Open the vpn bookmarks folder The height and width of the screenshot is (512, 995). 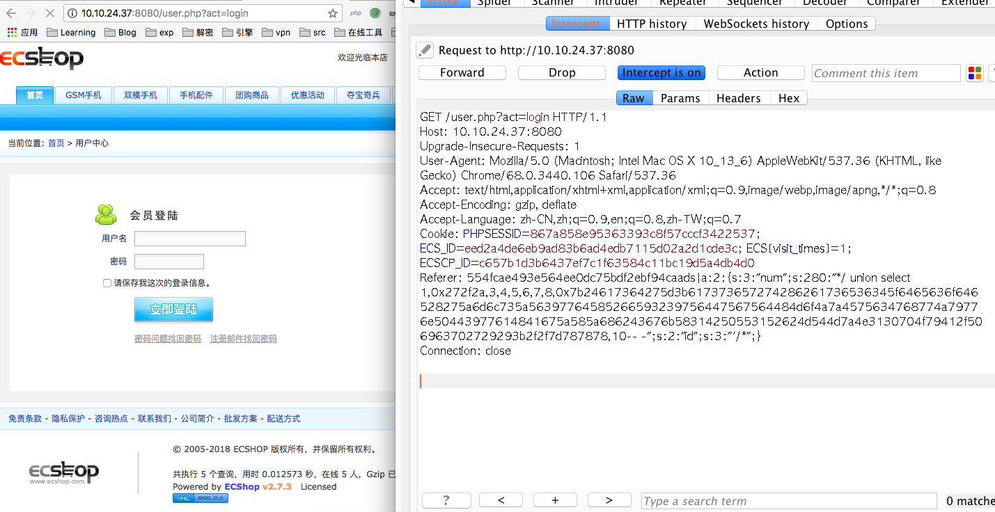276,32
